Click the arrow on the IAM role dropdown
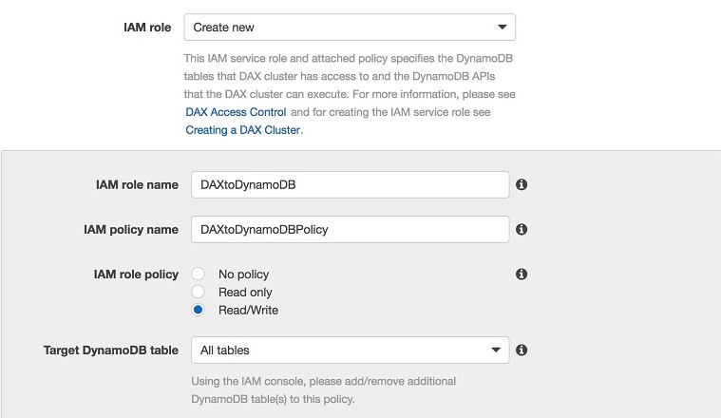The height and width of the screenshot is (418, 721). [502, 28]
